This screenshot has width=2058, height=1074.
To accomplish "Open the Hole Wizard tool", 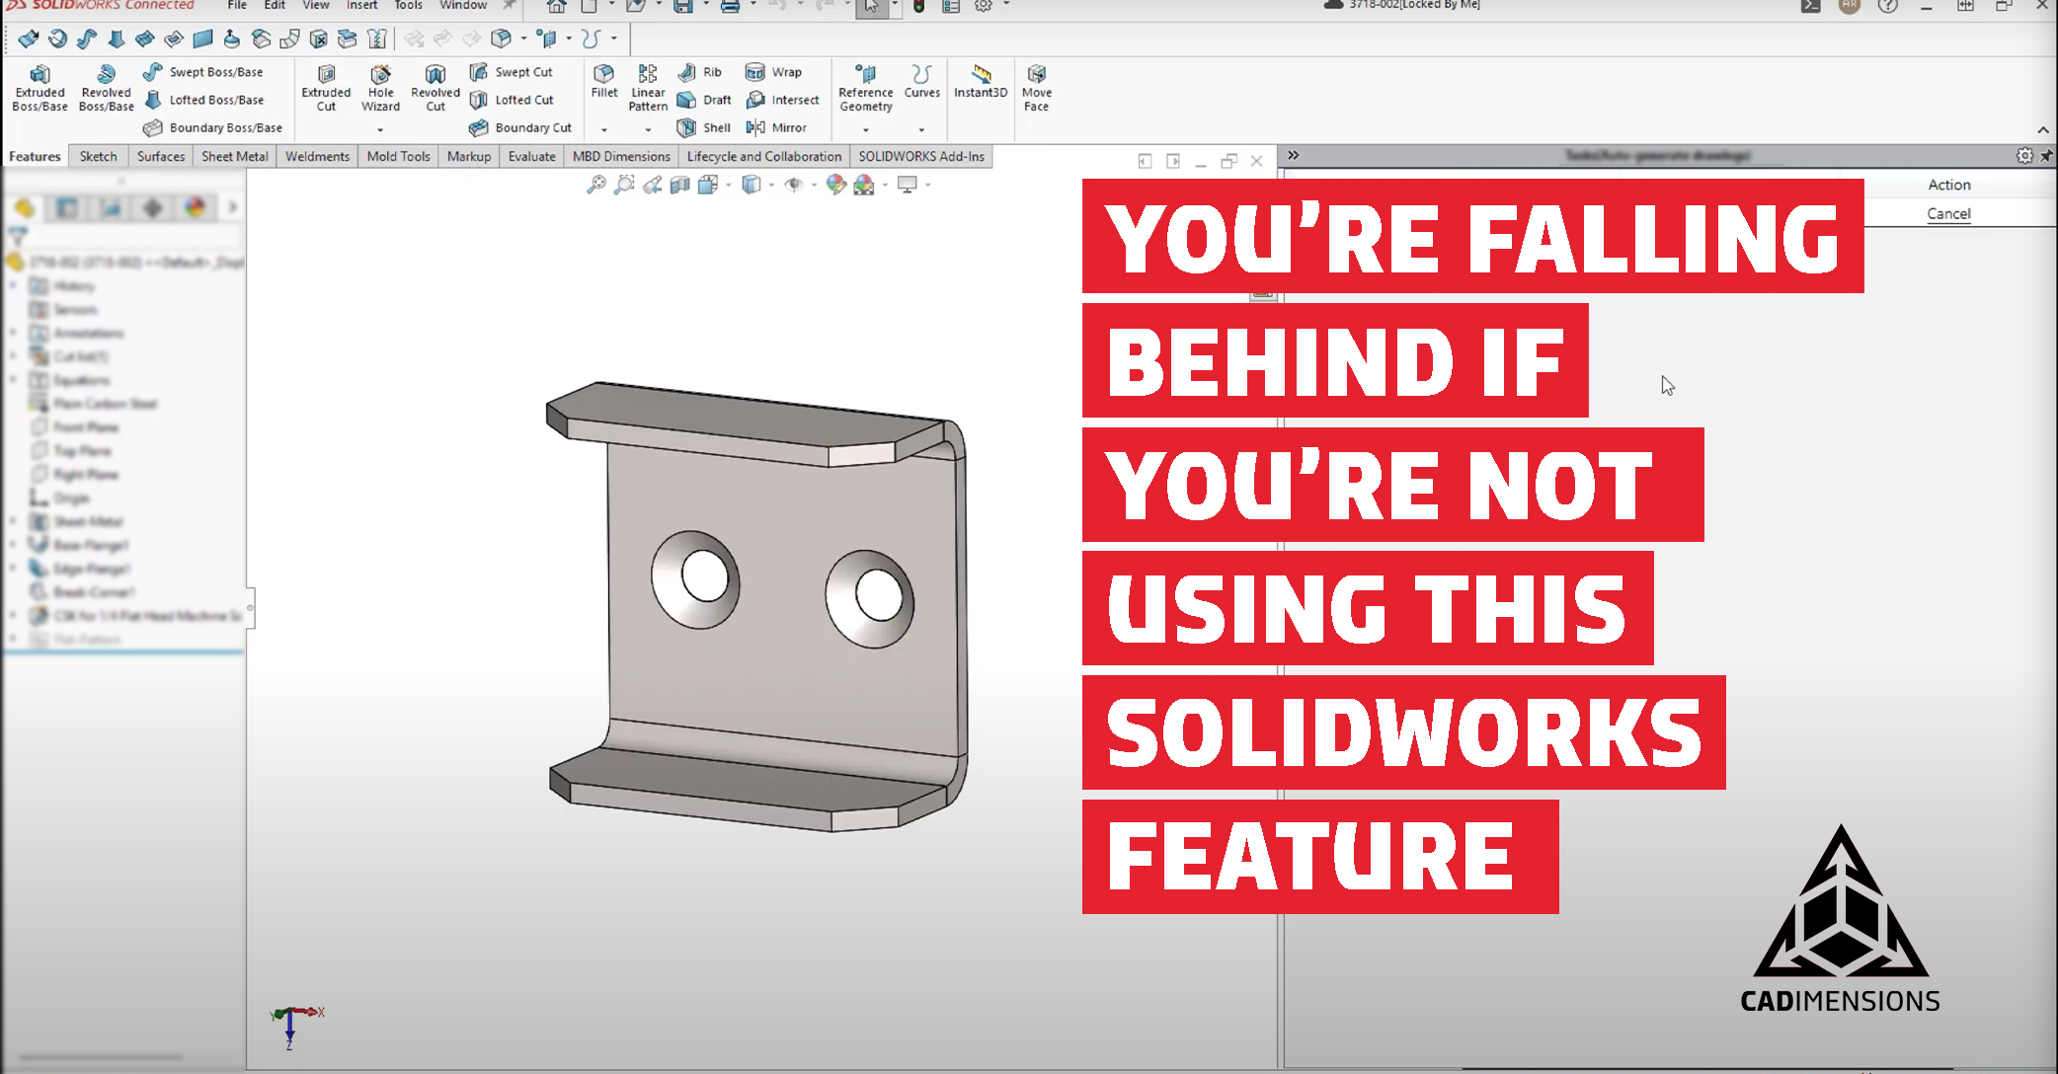I will pyautogui.click(x=380, y=88).
